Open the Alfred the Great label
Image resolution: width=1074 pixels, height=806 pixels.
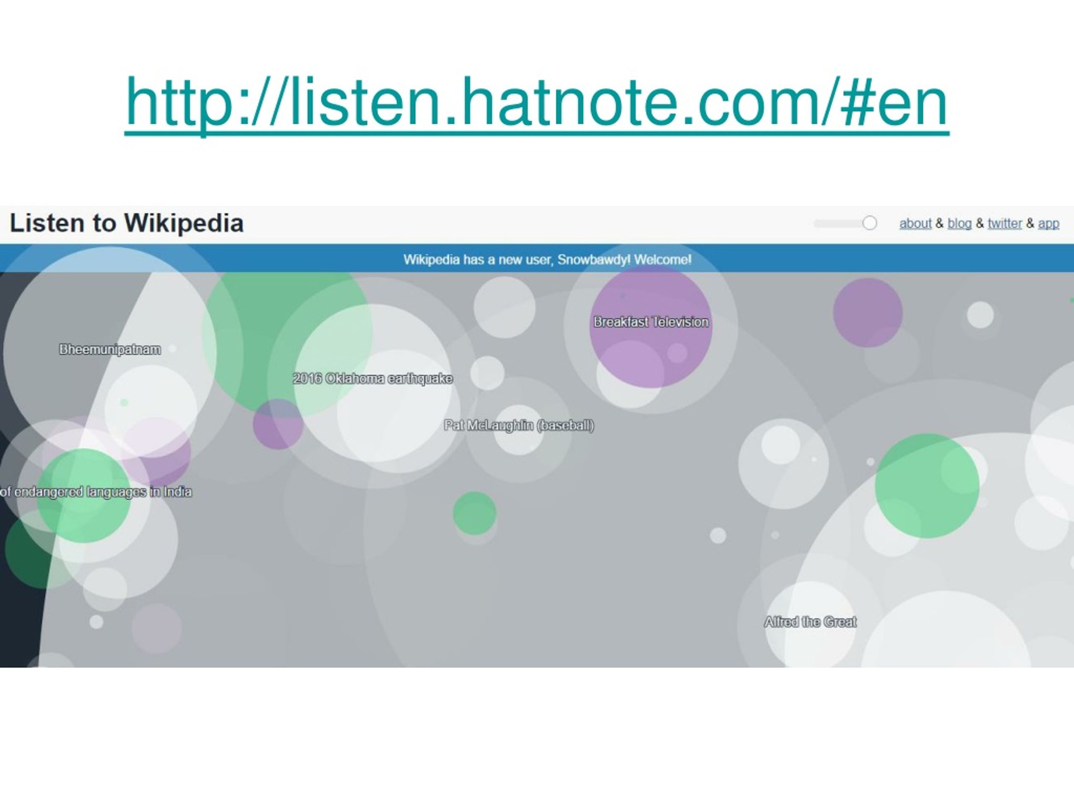(811, 622)
